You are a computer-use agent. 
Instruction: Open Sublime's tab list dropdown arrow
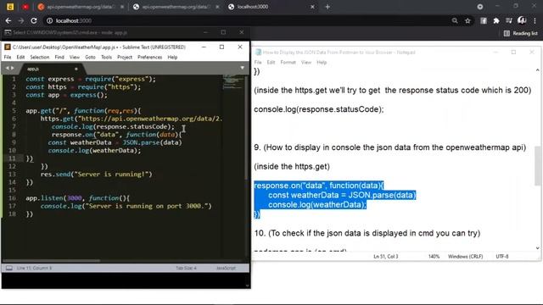pos(243,68)
